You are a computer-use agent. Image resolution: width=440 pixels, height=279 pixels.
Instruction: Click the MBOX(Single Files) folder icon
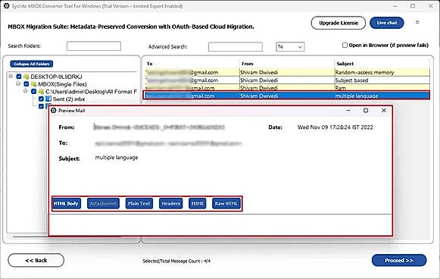coord(33,84)
